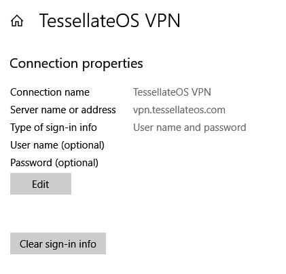286x274 pixels.
Task: Click the Connection properties heading
Action: tap(76, 64)
